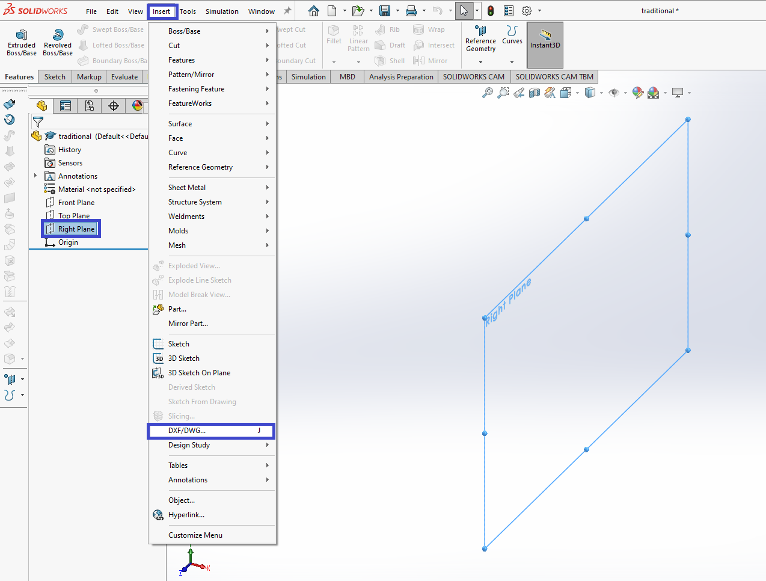Click the Save icon
The width and height of the screenshot is (766, 581).
[x=385, y=11]
